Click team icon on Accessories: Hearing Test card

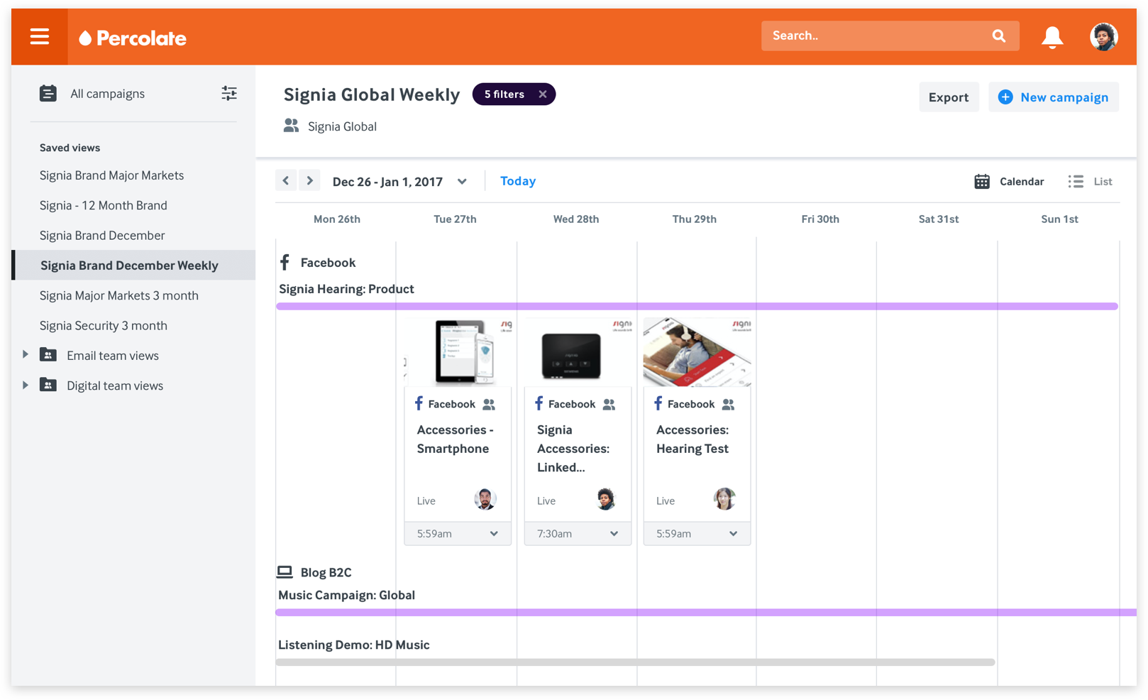728,404
